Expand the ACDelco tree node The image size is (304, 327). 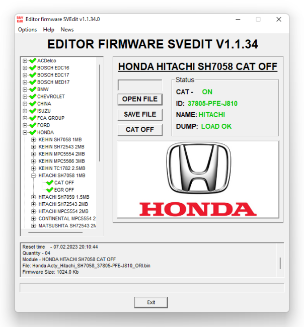point(25,61)
